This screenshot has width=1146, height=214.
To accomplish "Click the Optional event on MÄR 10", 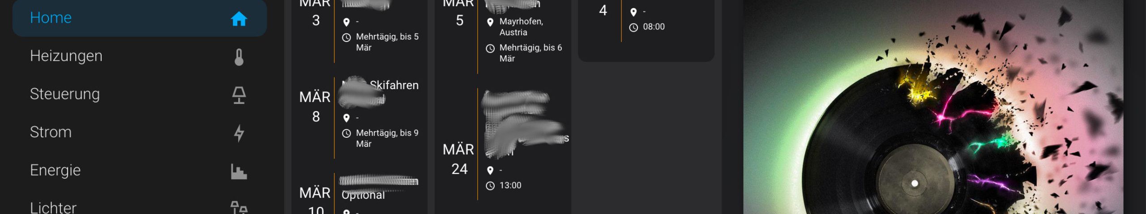I will [363, 195].
